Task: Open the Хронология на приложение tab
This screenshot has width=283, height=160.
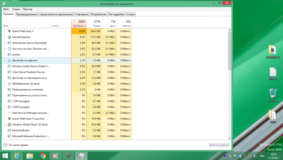Action: [x=56, y=14]
